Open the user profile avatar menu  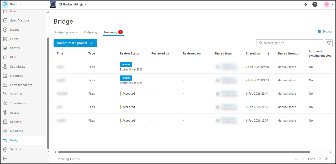328,4
